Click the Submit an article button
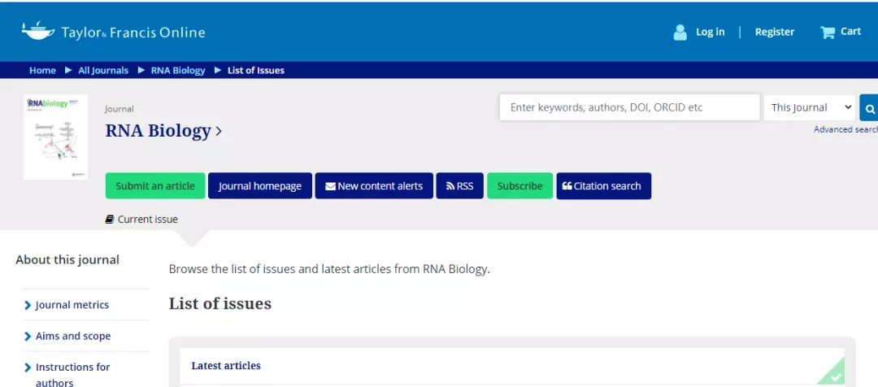Image resolution: width=878 pixels, height=387 pixels. [154, 186]
